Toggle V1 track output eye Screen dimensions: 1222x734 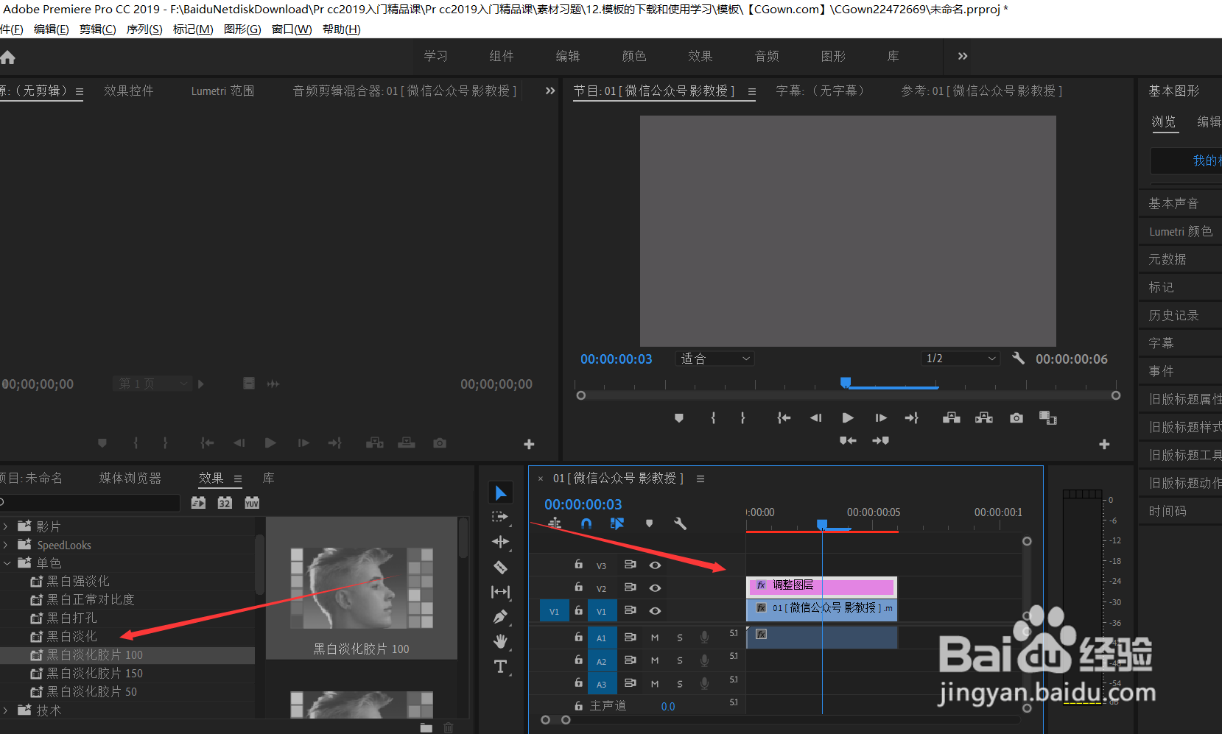coord(655,611)
